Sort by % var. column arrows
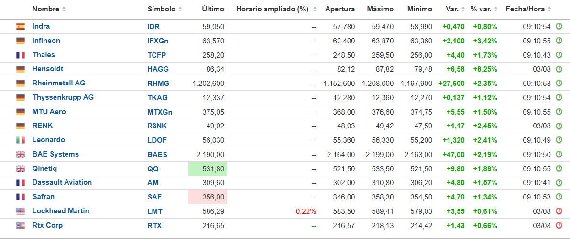The width and height of the screenshot is (570, 241). (499, 10)
